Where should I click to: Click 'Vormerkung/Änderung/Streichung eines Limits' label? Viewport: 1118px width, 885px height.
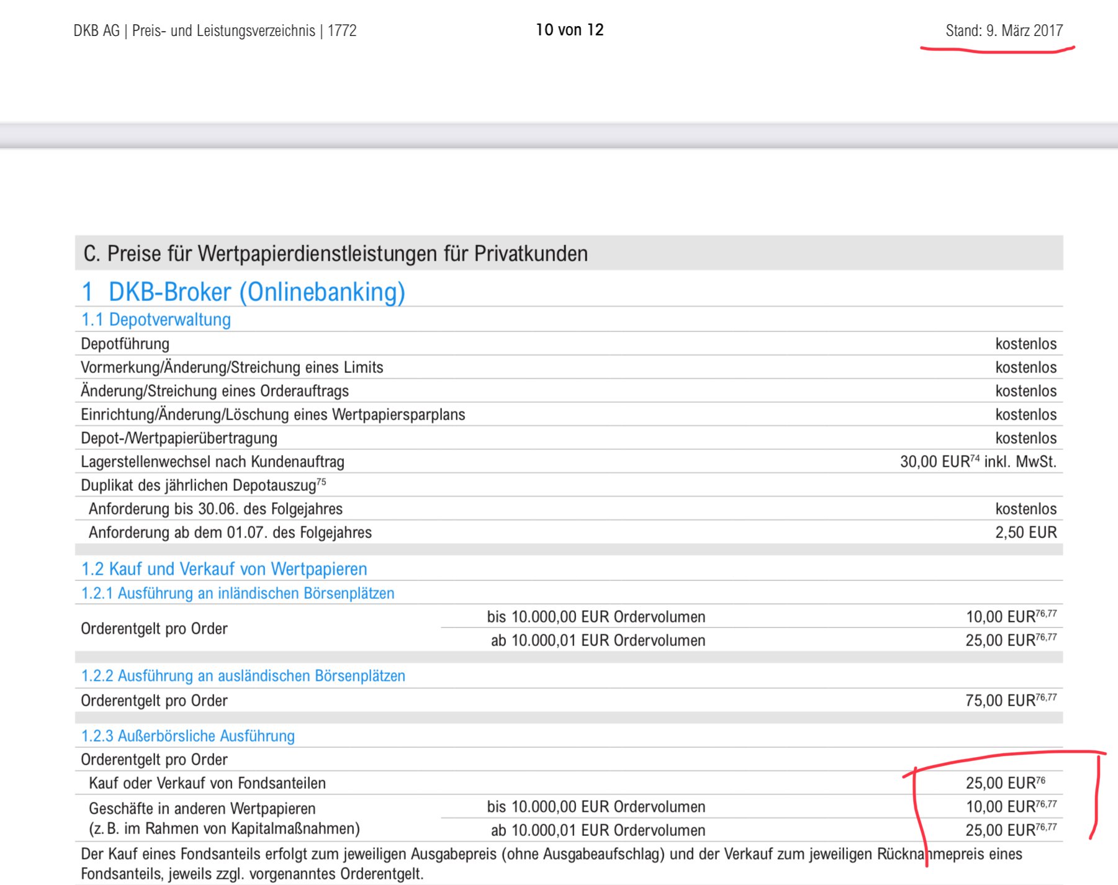coord(232,367)
